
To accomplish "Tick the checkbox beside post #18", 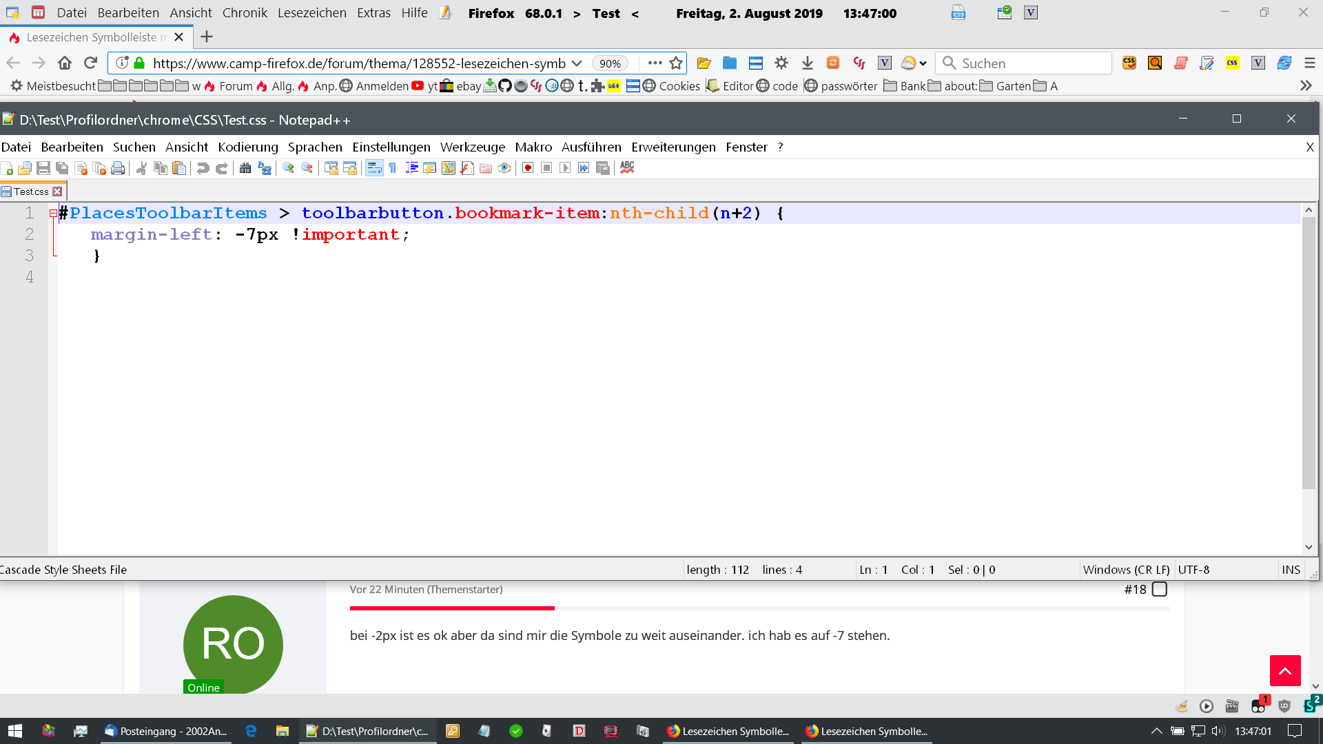I will tap(1160, 589).
